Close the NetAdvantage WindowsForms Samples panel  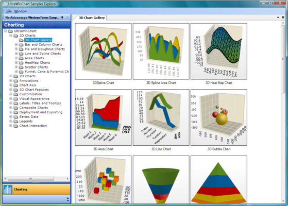(x=67, y=18)
